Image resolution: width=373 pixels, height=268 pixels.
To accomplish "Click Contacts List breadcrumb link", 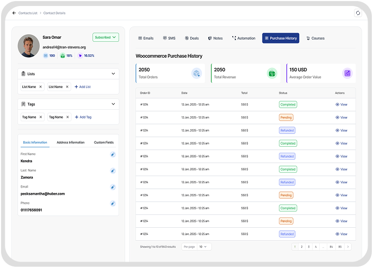I will tap(28, 13).
